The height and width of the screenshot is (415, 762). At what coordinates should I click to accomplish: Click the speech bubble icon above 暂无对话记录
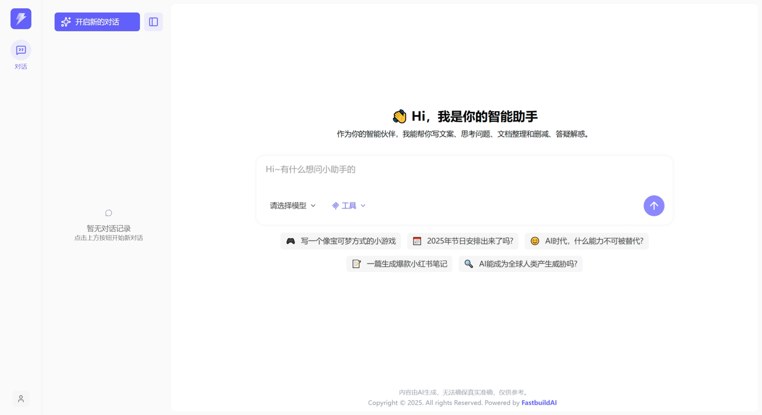108,213
